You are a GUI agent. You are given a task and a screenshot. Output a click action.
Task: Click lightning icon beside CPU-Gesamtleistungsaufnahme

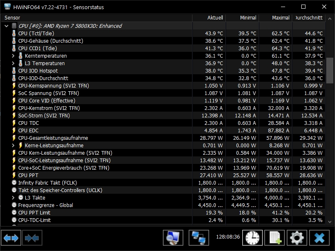pos(14,138)
